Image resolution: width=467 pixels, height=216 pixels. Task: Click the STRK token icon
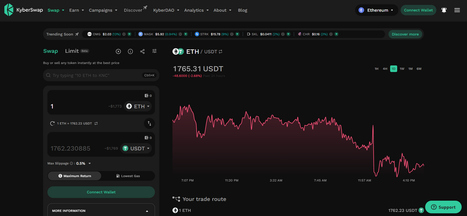click(197, 34)
